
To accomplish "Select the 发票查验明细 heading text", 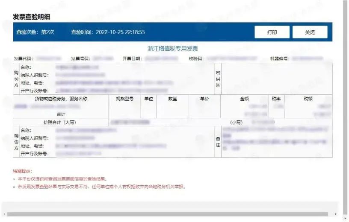I will [x=31, y=17].
